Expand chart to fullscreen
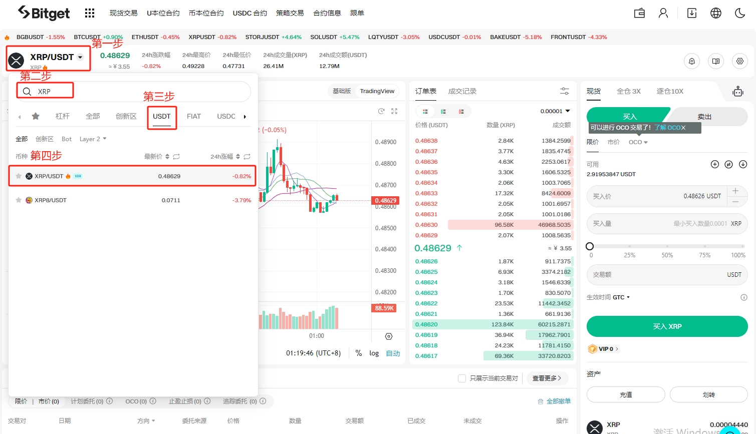 click(394, 111)
